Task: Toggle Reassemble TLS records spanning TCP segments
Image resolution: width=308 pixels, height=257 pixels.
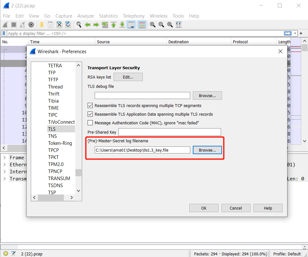Action: pos(90,105)
